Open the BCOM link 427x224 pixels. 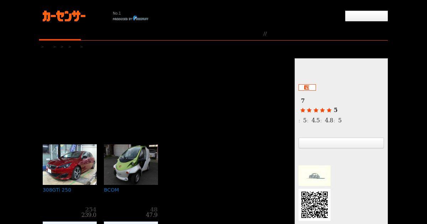tap(111, 190)
